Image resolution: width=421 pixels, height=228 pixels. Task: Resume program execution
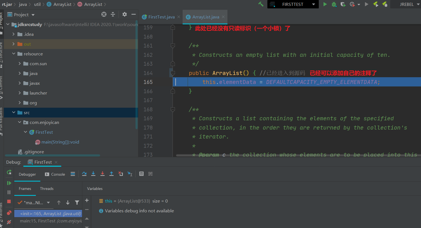click(x=9, y=183)
